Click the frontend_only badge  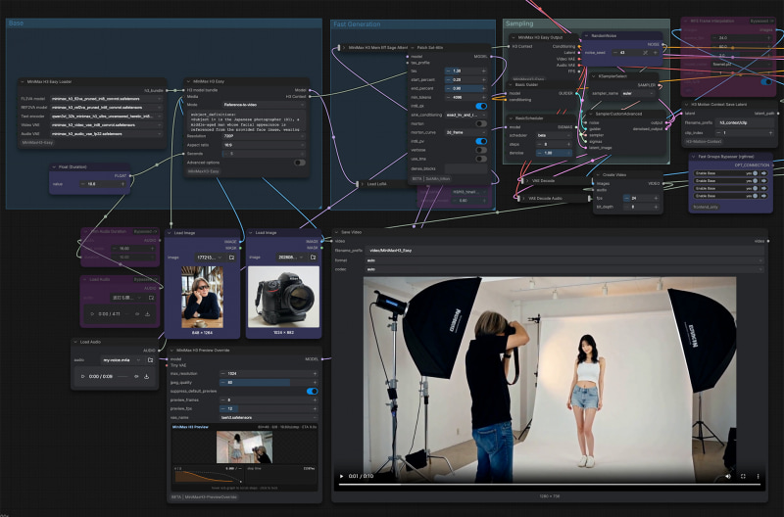click(x=706, y=207)
